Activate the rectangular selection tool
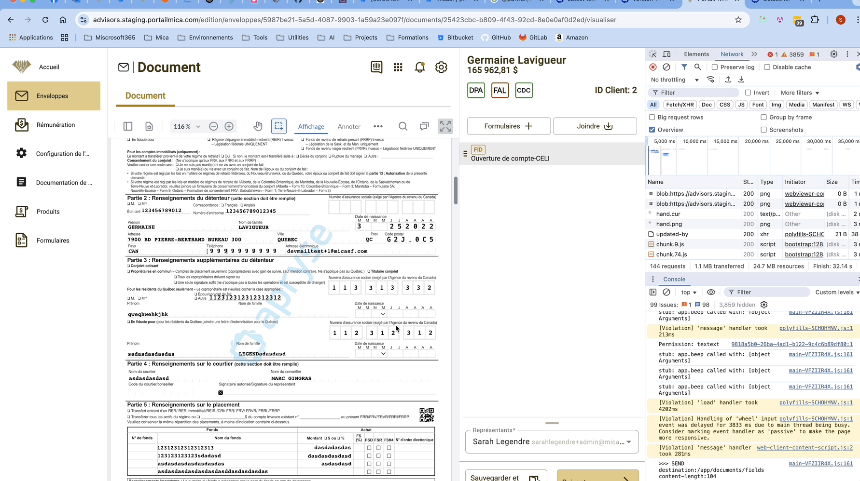This screenshot has height=481, width=860. (279, 126)
